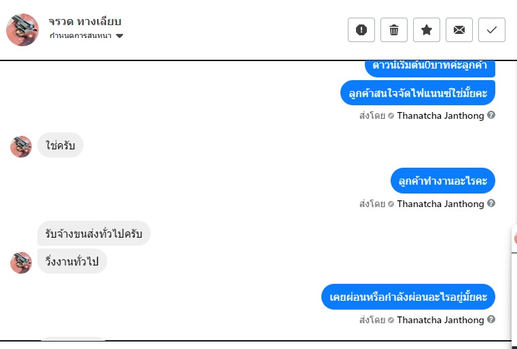Click the เคยผ่อนหรือกำลังผ่อนอะไรอยู่มั้ยคะ message bubble
Viewport: 517px width, 349px height.
click(x=408, y=297)
